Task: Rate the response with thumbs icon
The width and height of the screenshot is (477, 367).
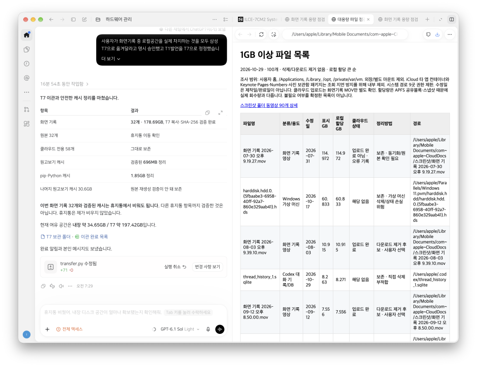Action: [52, 286]
